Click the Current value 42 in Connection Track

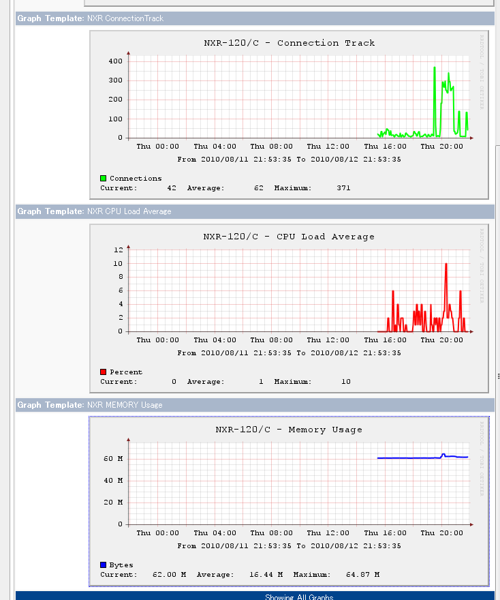[x=172, y=188]
